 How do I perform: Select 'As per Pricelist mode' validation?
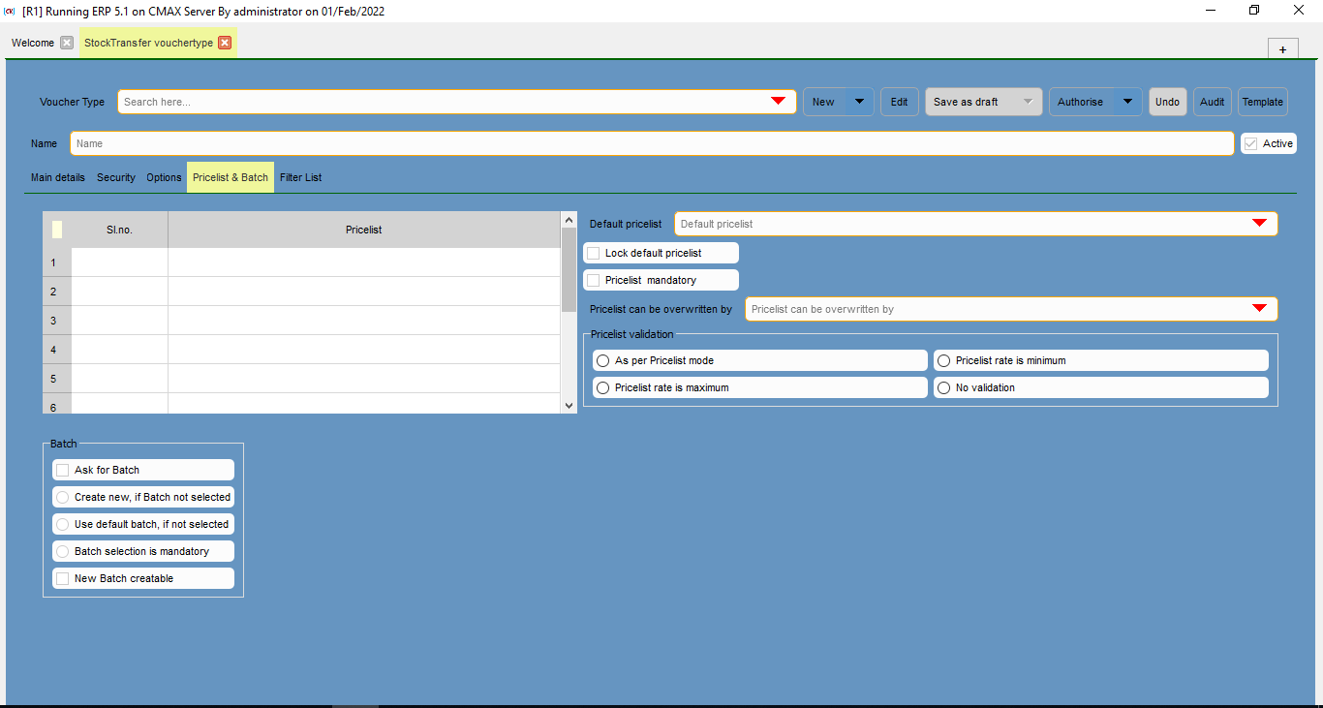(x=602, y=359)
